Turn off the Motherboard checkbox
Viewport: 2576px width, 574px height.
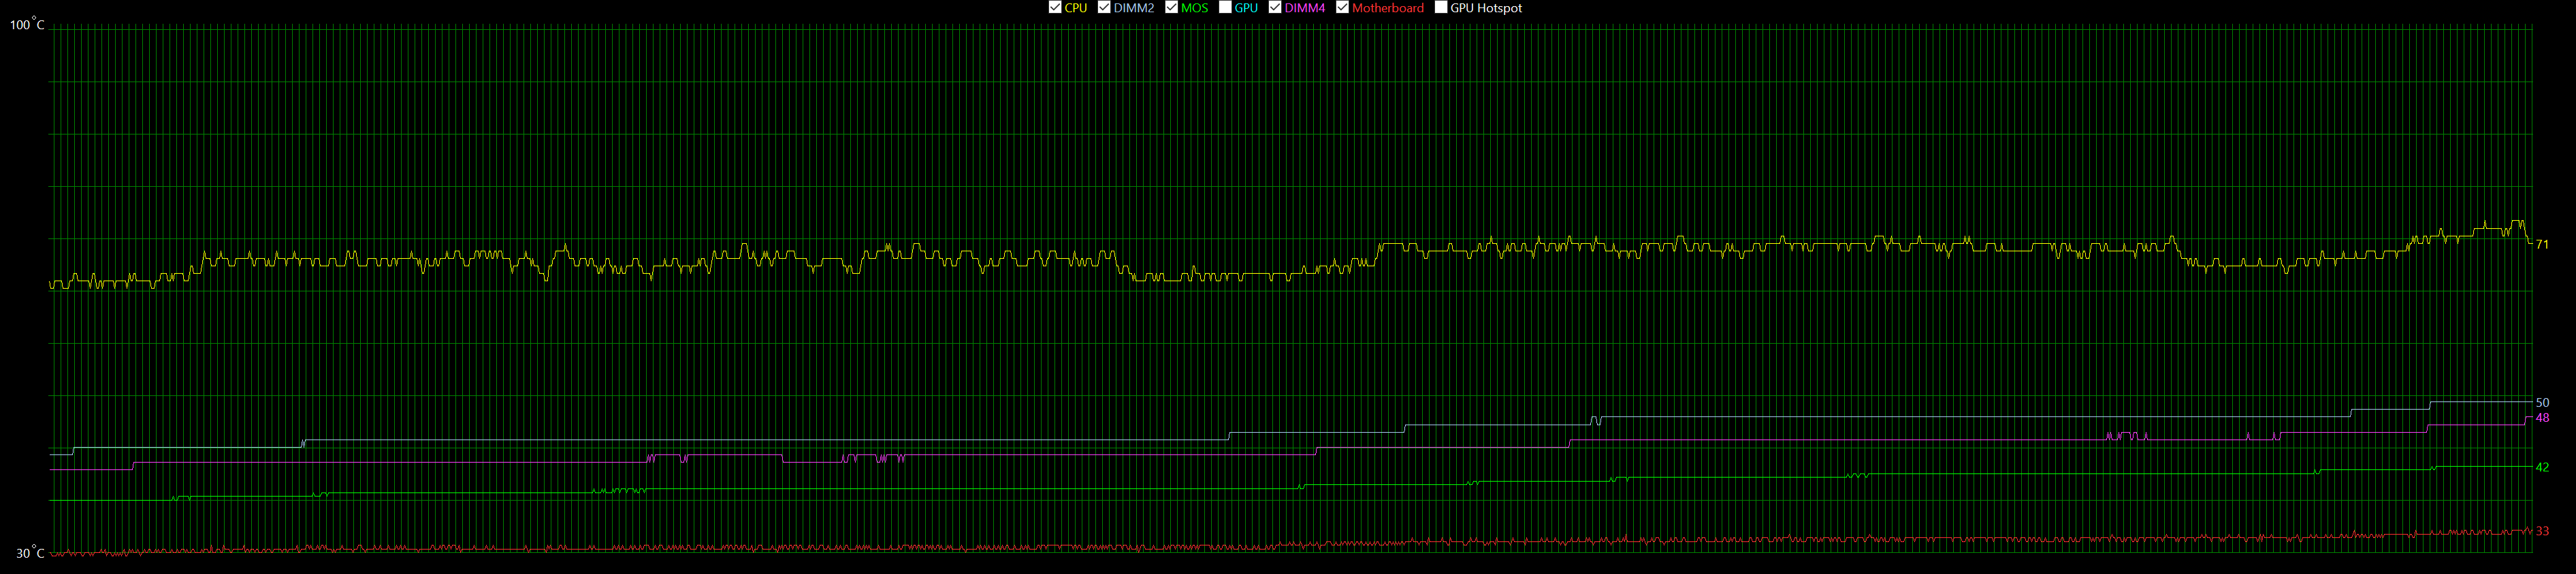point(1343,8)
